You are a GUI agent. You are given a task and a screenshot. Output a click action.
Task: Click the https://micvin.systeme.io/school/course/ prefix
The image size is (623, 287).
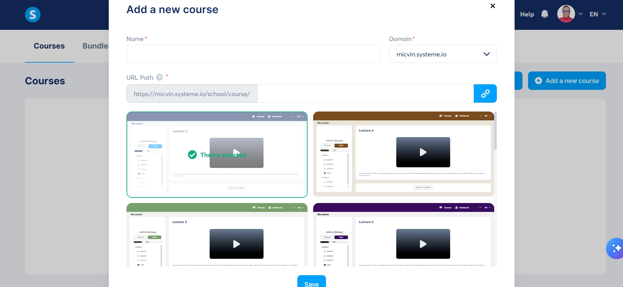[x=192, y=94]
